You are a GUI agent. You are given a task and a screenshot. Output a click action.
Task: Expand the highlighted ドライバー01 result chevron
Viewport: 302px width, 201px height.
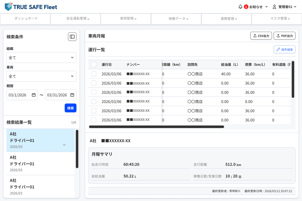click(x=64, y=145)
